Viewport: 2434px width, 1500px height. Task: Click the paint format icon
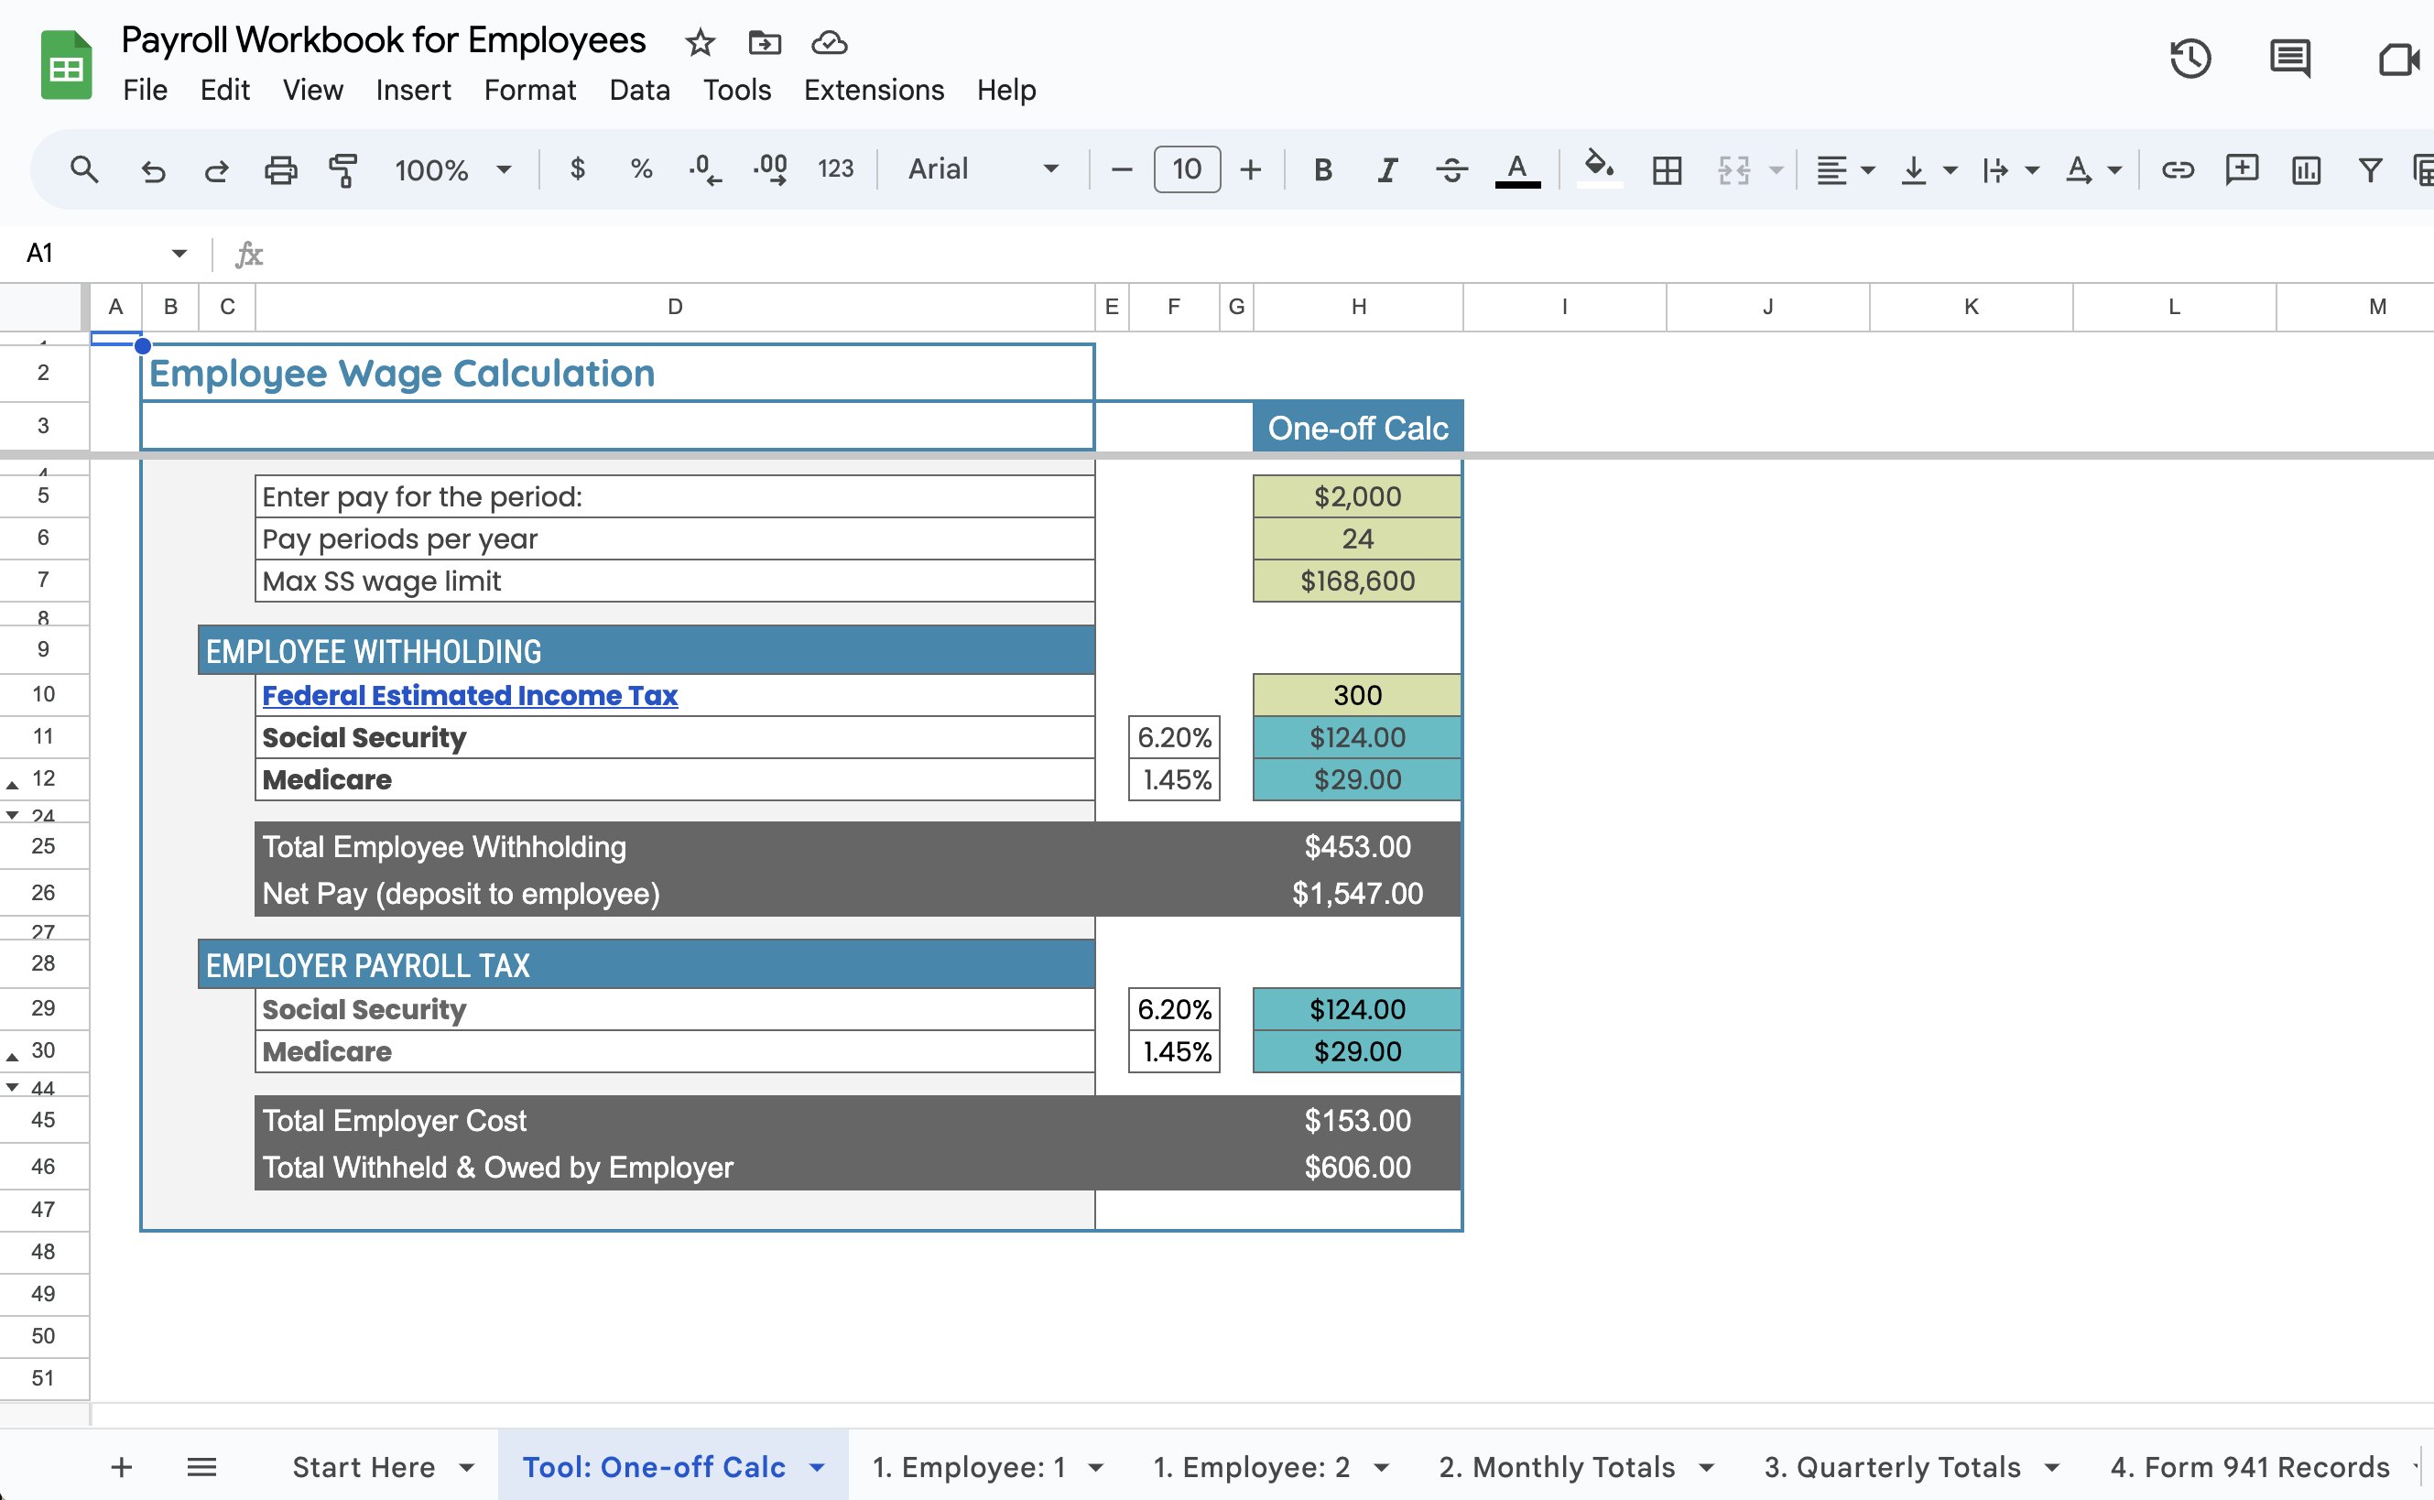pos(343,169)
